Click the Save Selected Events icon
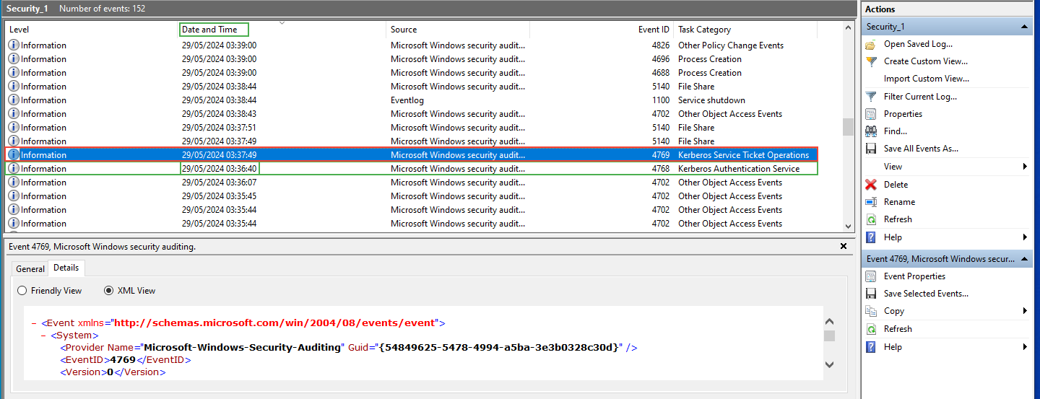 pos(871,294)
